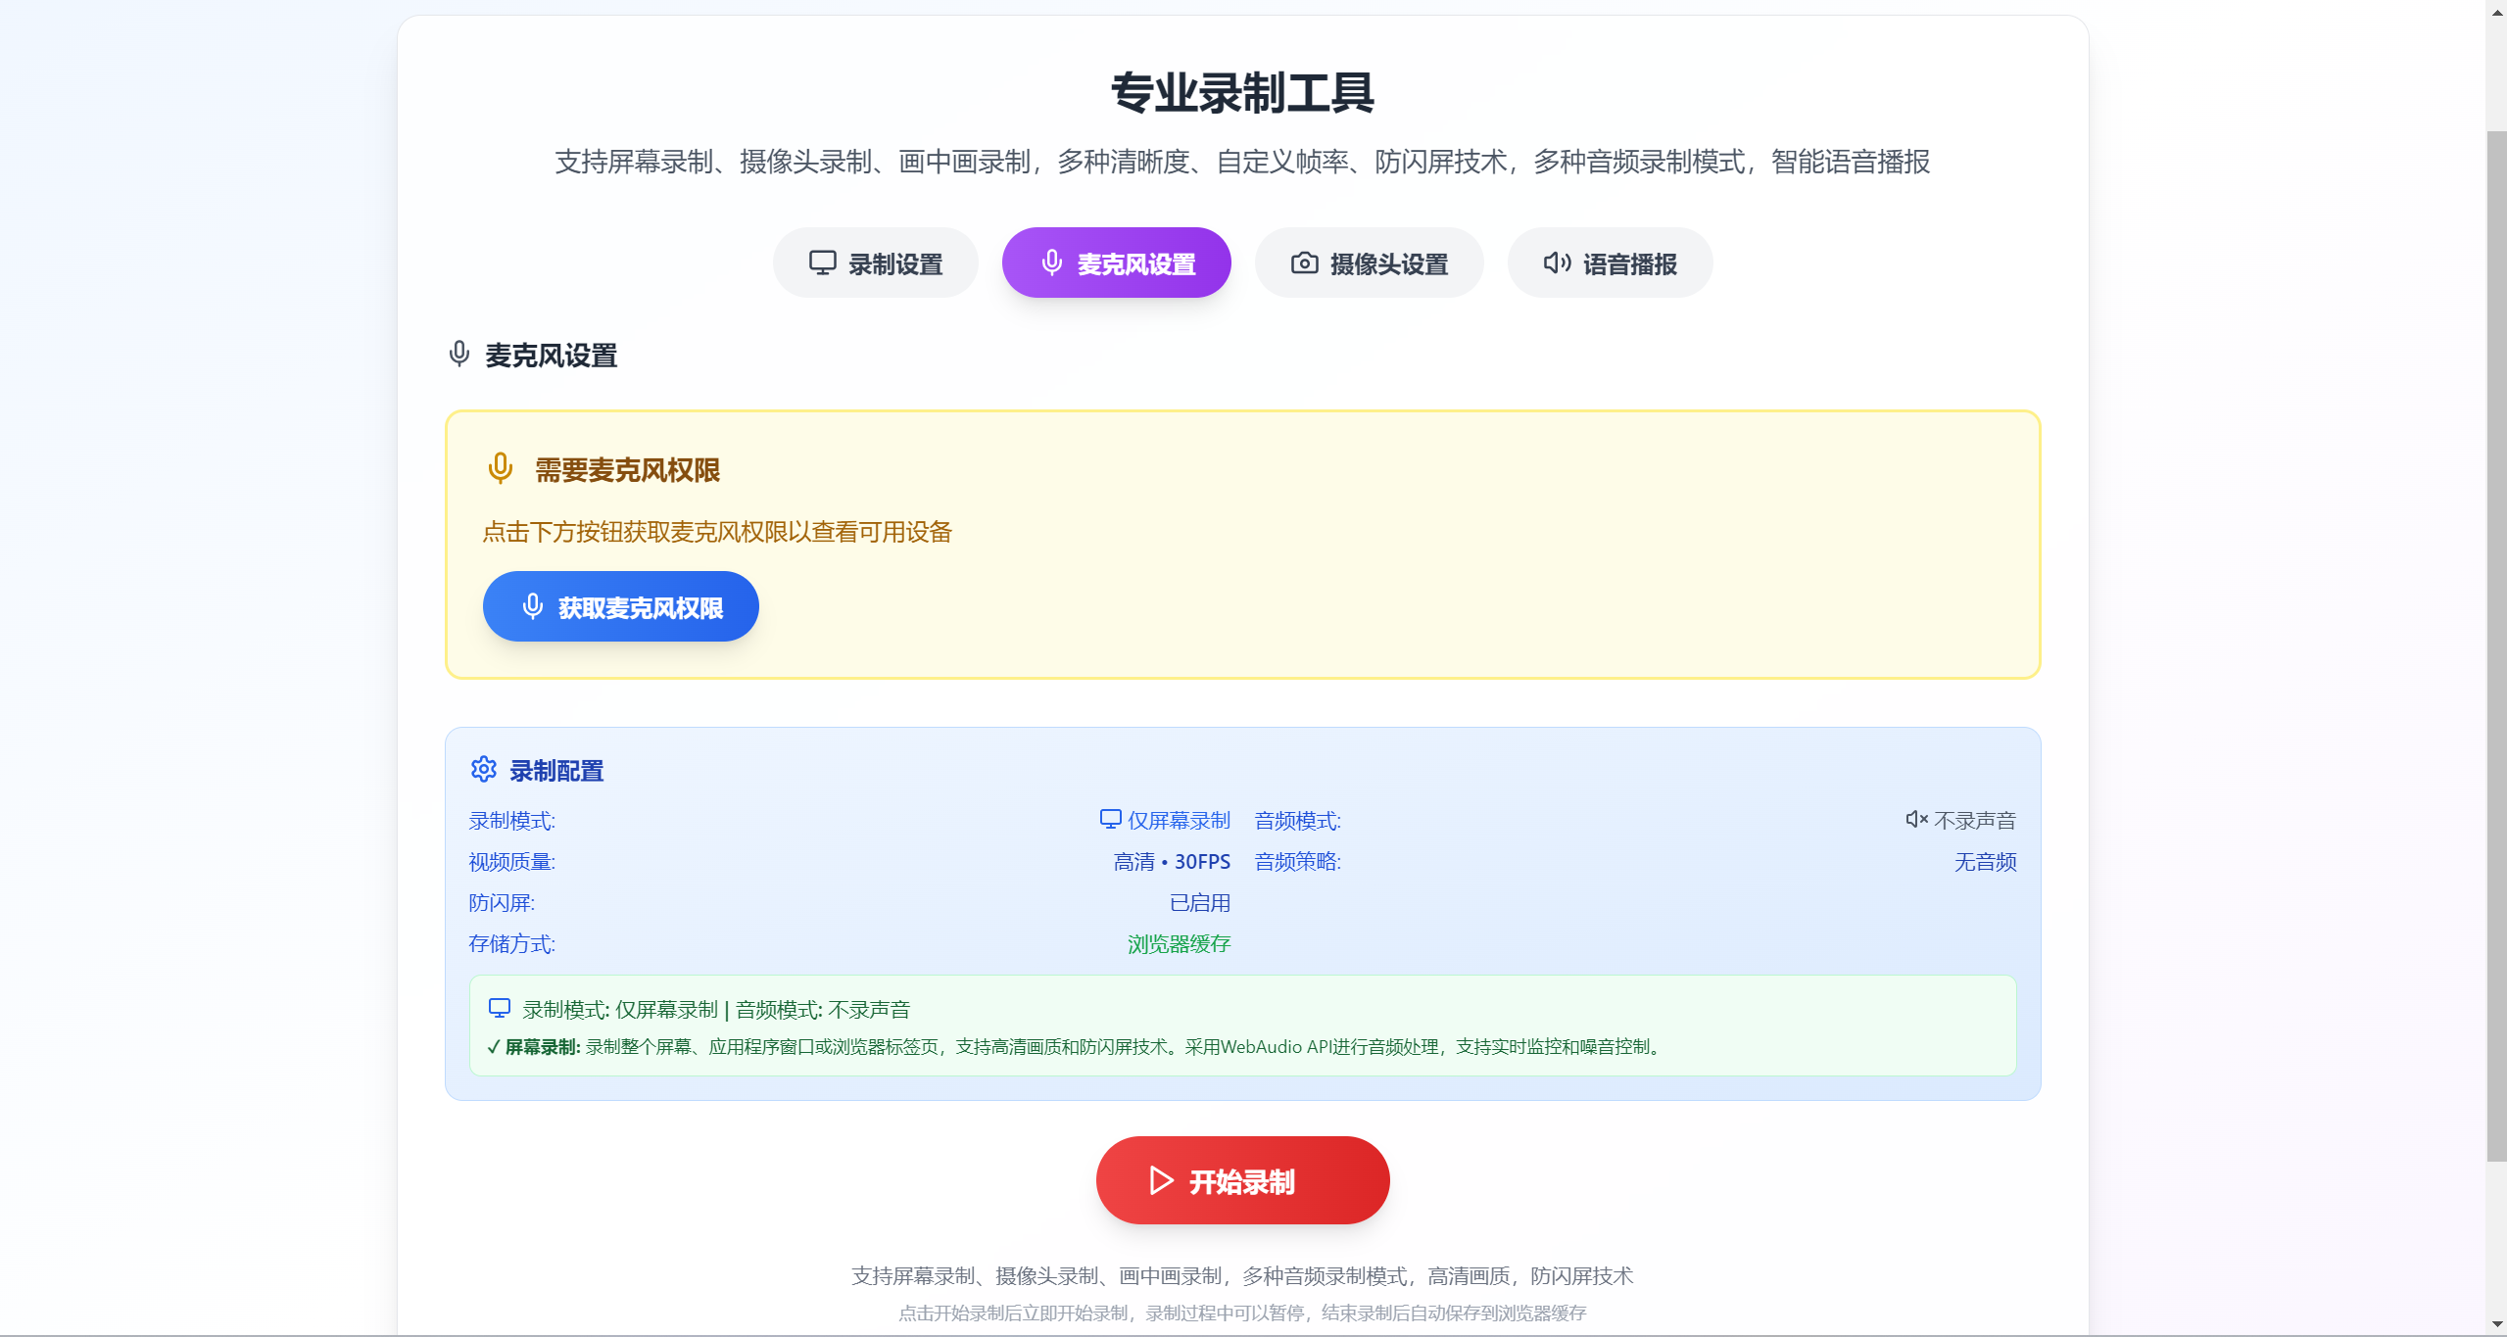The image size is (2507, 1337).
Task: Click the camera icon in 摄像头设置 tab
Action: point(1304,263)
